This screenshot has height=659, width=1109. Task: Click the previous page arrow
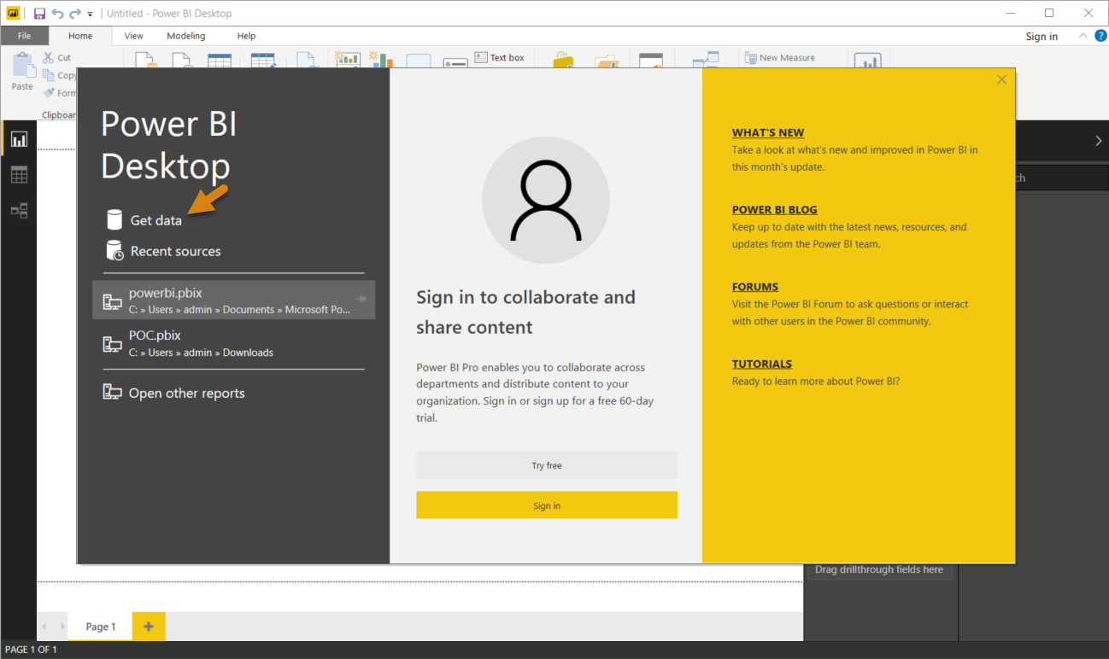(x=44, y=627)
